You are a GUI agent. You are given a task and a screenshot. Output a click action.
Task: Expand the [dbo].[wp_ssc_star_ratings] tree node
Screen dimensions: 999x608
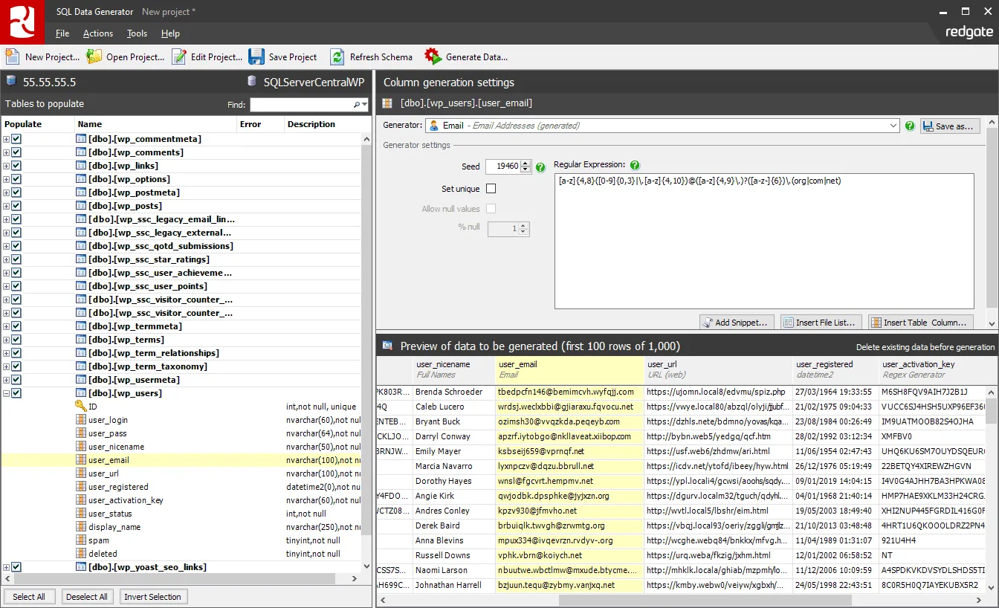tap(7, 259)
